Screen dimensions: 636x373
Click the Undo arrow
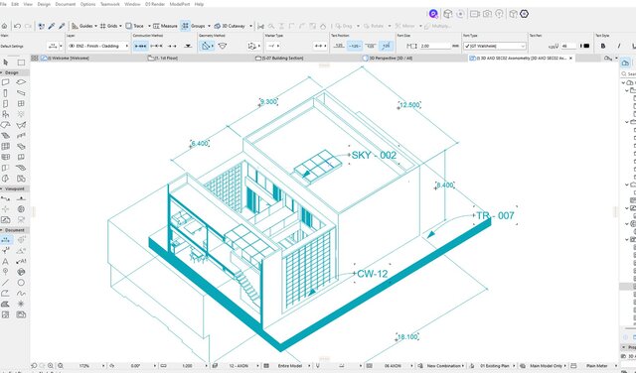pyautogui.click(x=18, y=26)
